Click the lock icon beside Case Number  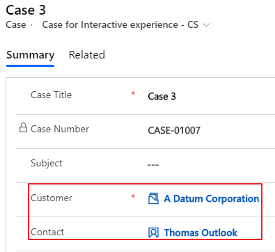point(23,127)
